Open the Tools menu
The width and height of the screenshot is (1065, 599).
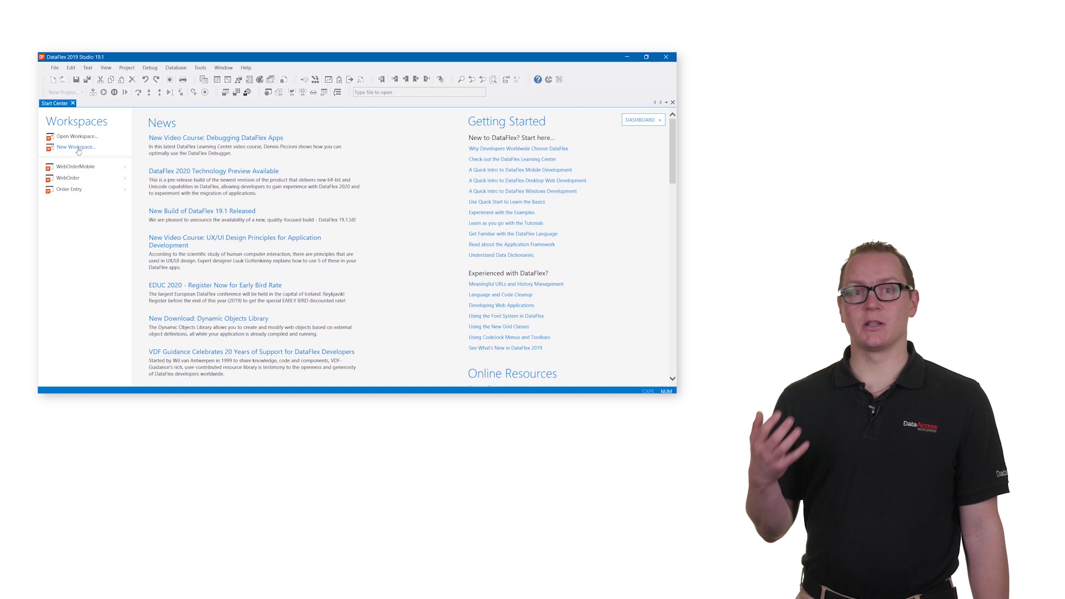(x=200, y=68)
